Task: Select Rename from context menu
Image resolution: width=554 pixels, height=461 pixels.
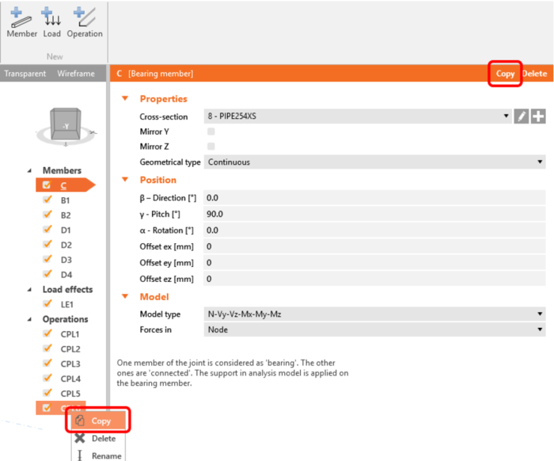Action: 99,455
